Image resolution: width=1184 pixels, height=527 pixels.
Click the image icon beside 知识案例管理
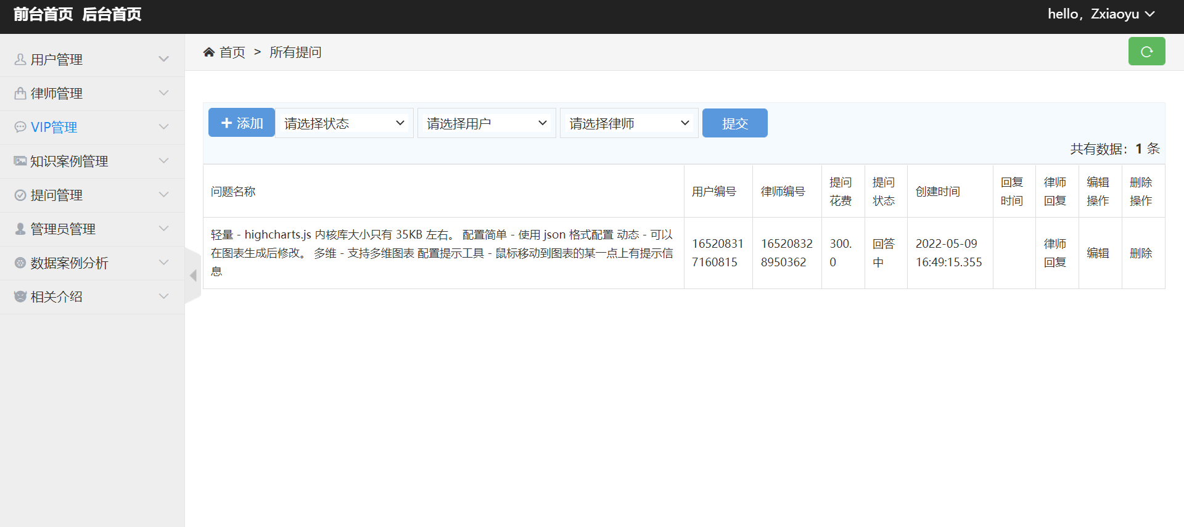point(20,161)
